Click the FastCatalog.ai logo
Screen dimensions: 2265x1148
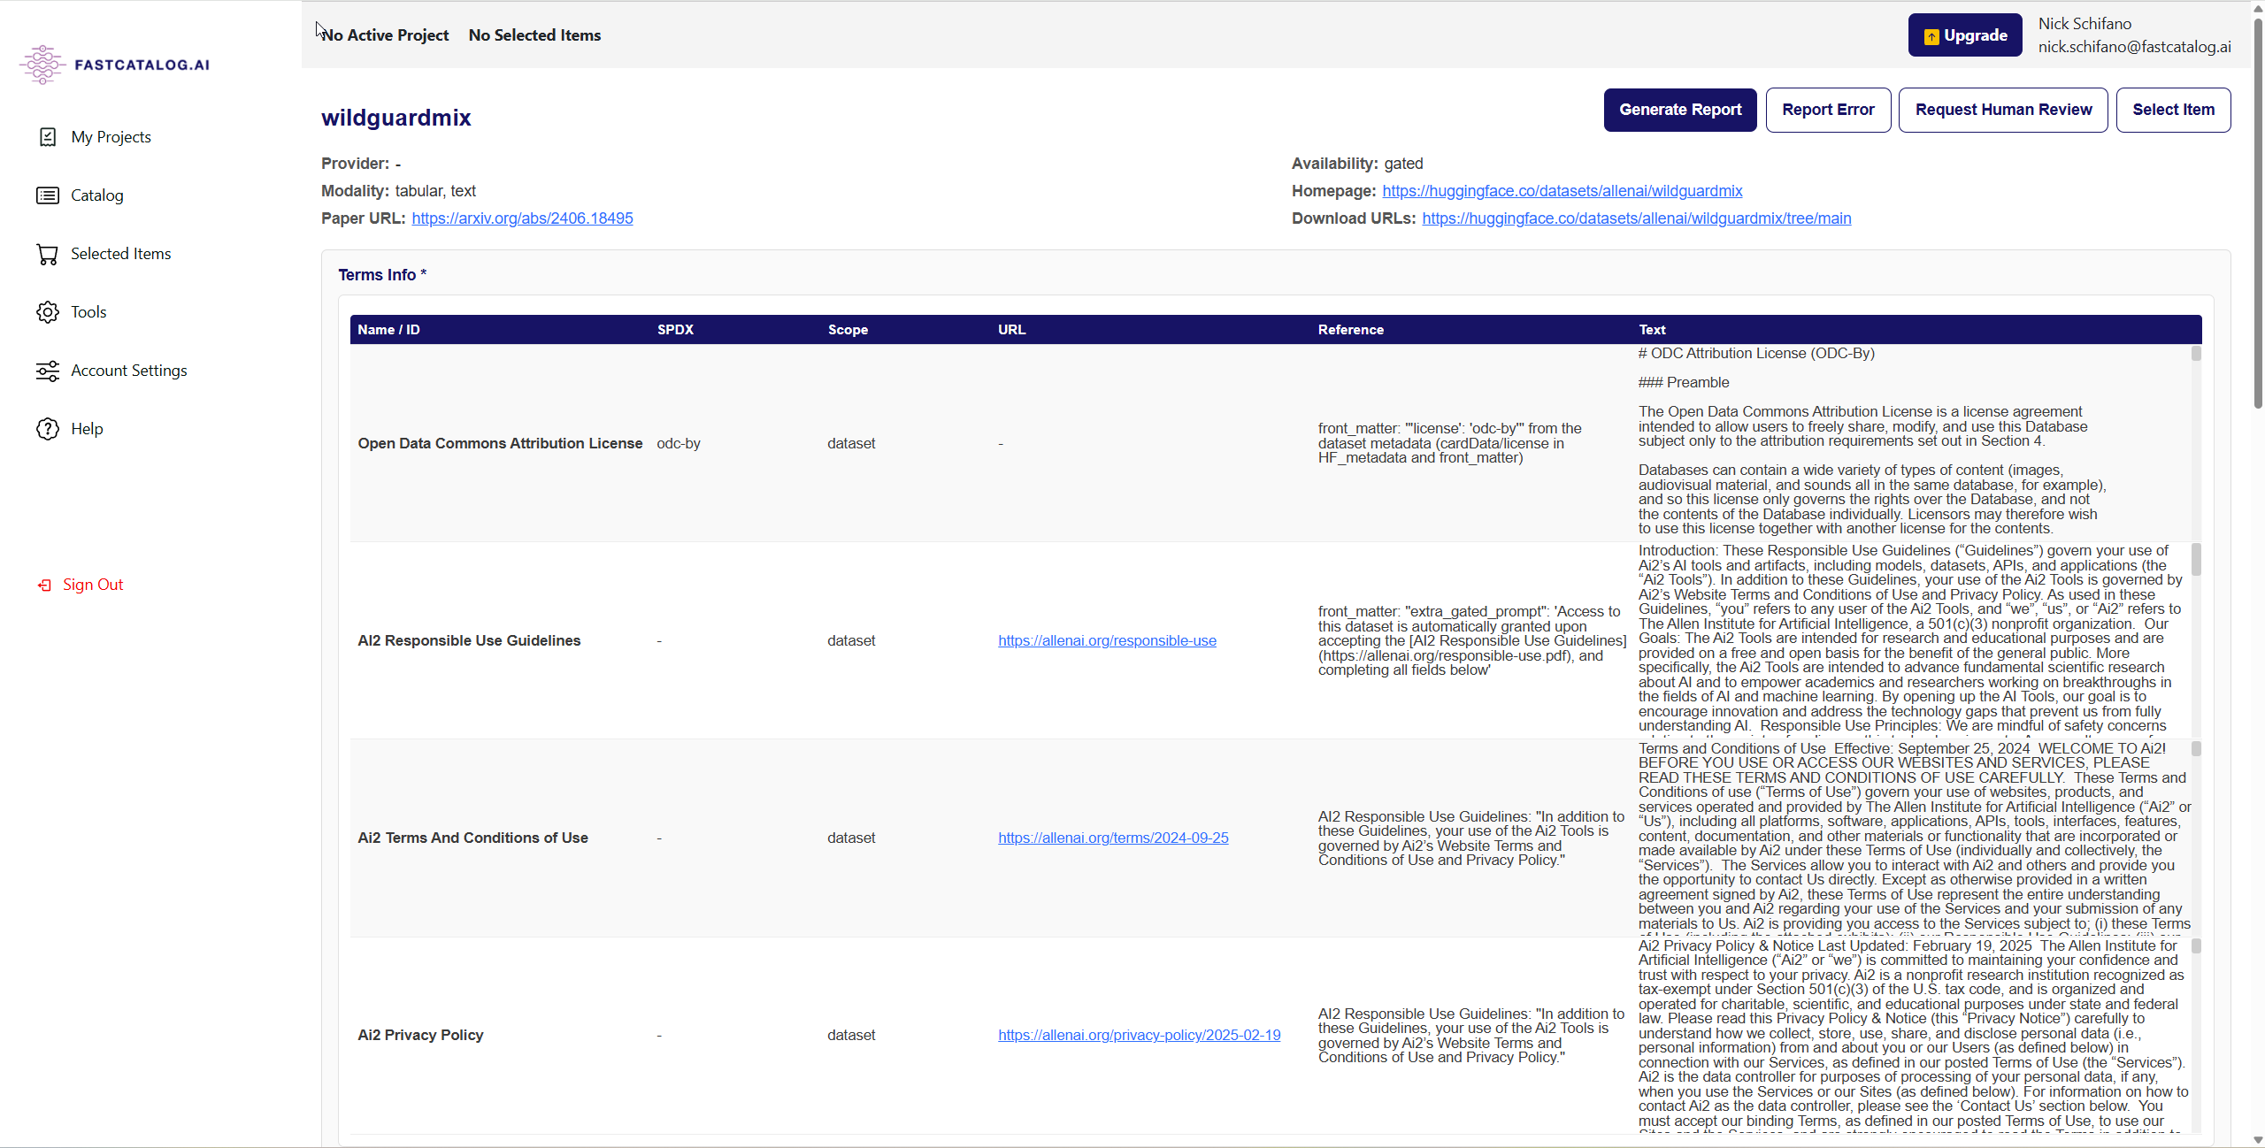115,65
